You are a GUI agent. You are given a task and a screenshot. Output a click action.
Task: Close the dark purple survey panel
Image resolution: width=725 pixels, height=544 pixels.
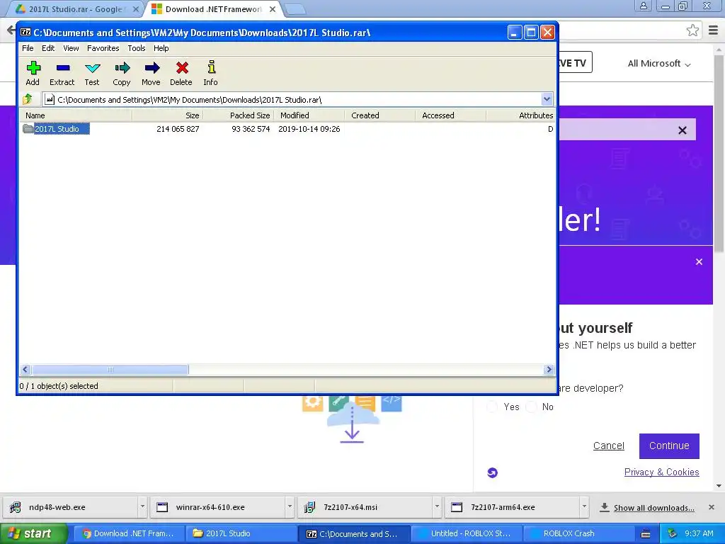699,262
